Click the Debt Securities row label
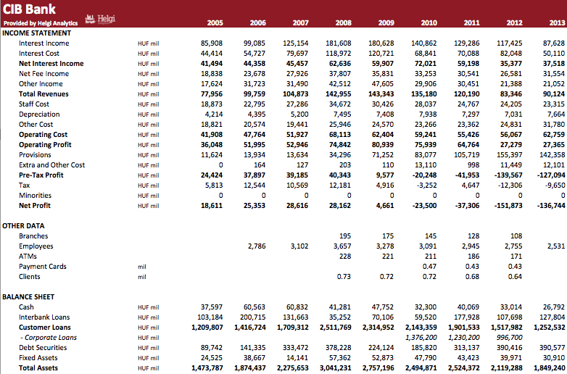The width and height of the screenshot is (567, 374). (x=43, y=348)
